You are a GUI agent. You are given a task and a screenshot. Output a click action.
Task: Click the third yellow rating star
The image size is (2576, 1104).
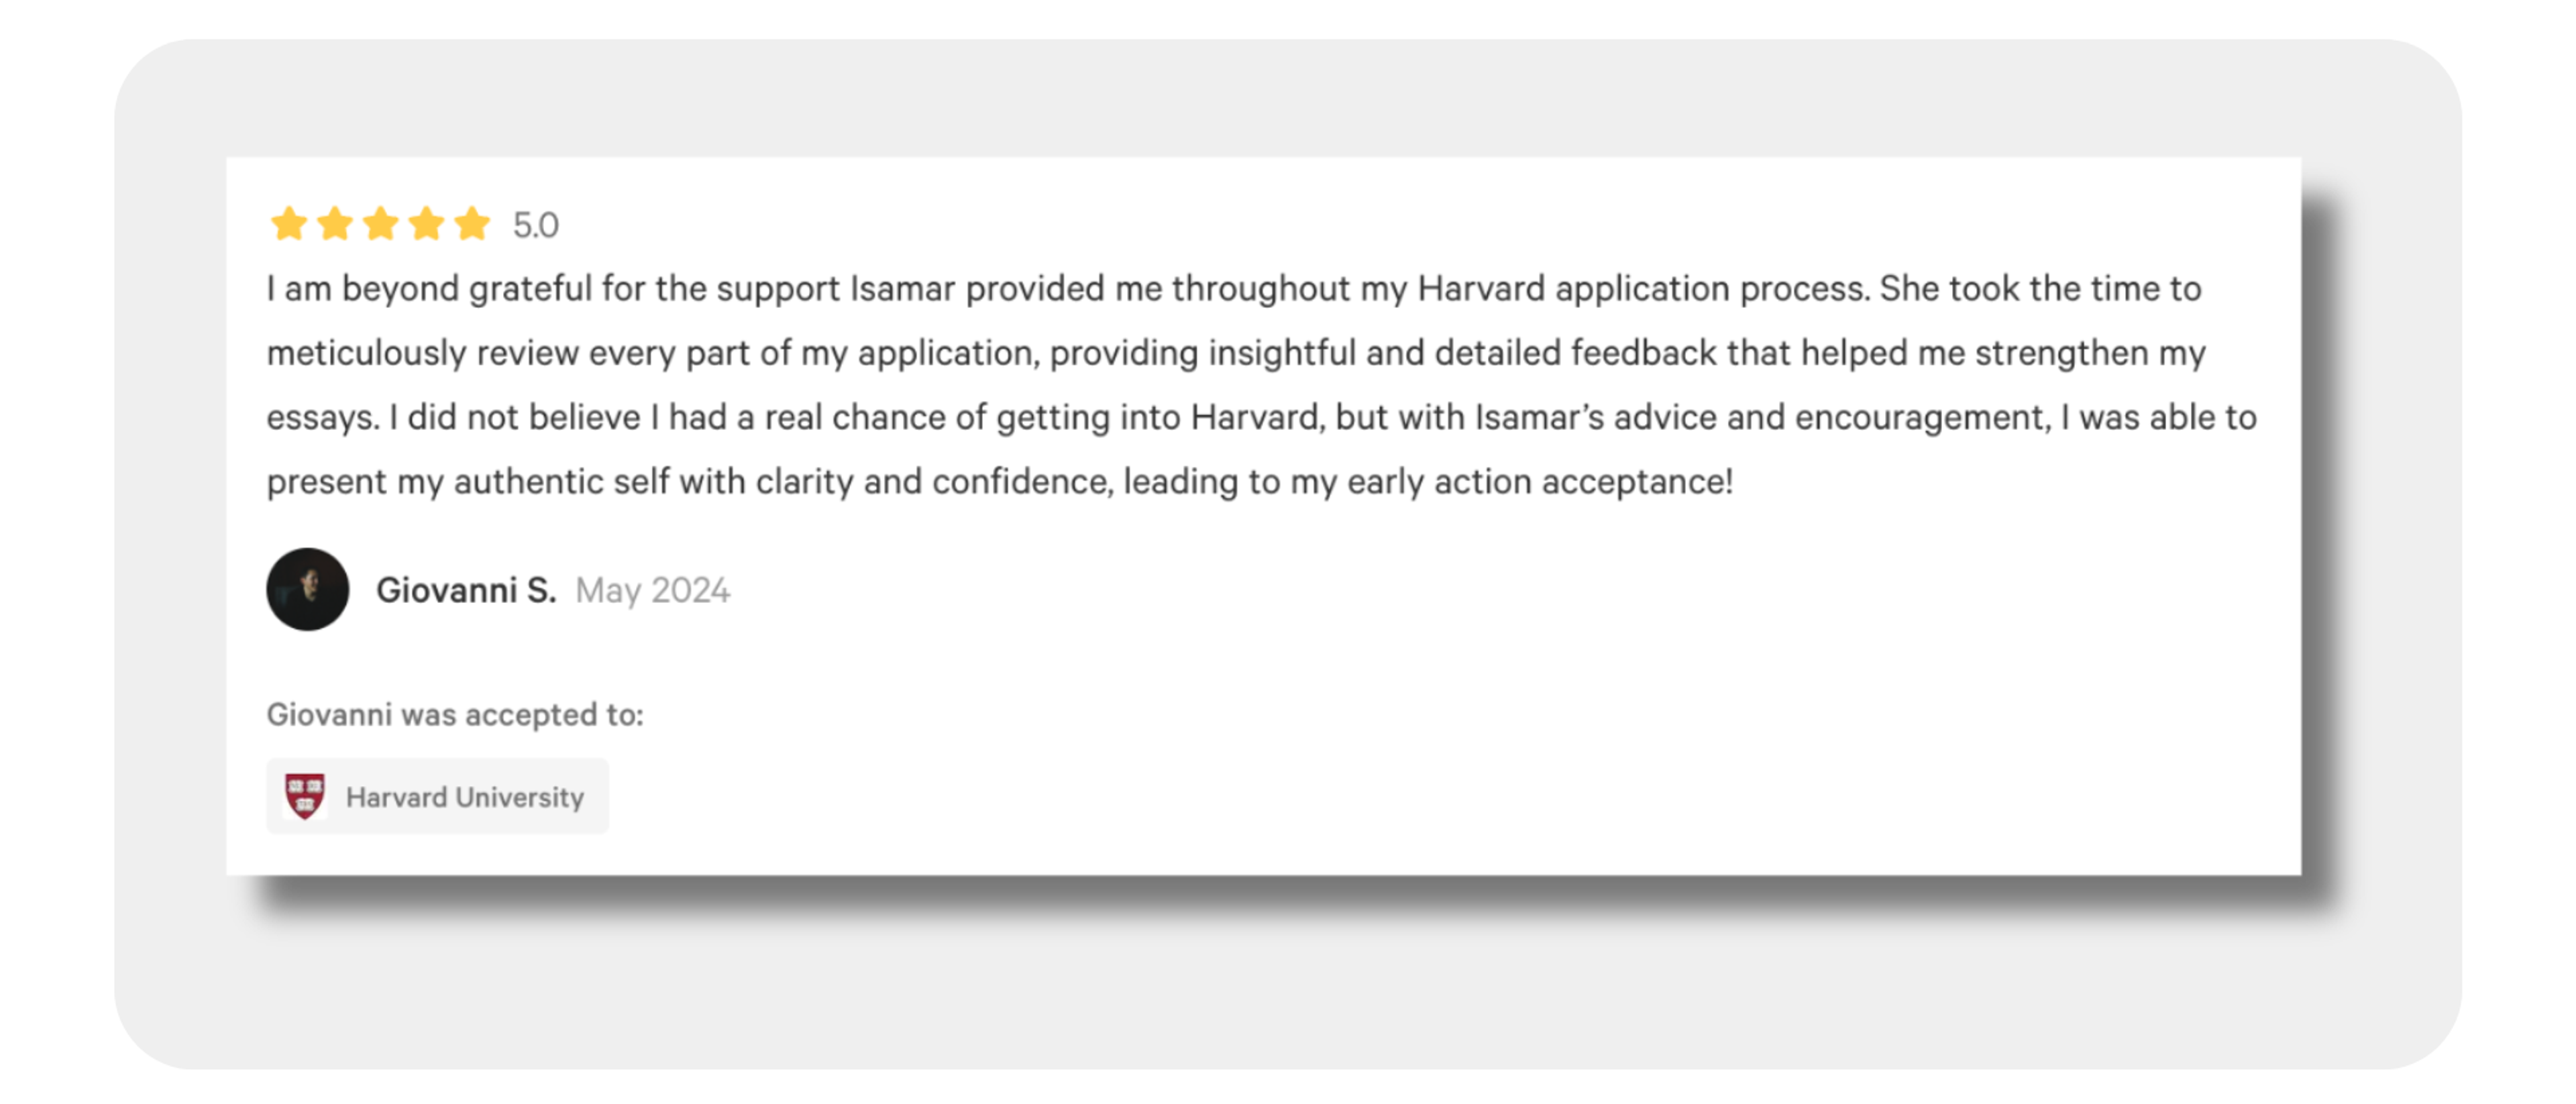pos(380,223)
